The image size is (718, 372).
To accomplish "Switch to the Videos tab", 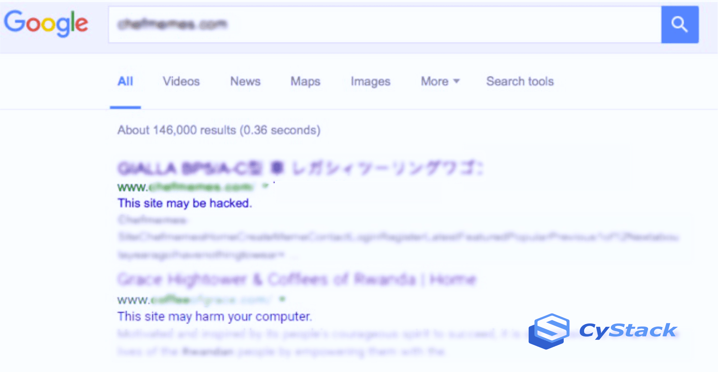I will pos(181,81).
